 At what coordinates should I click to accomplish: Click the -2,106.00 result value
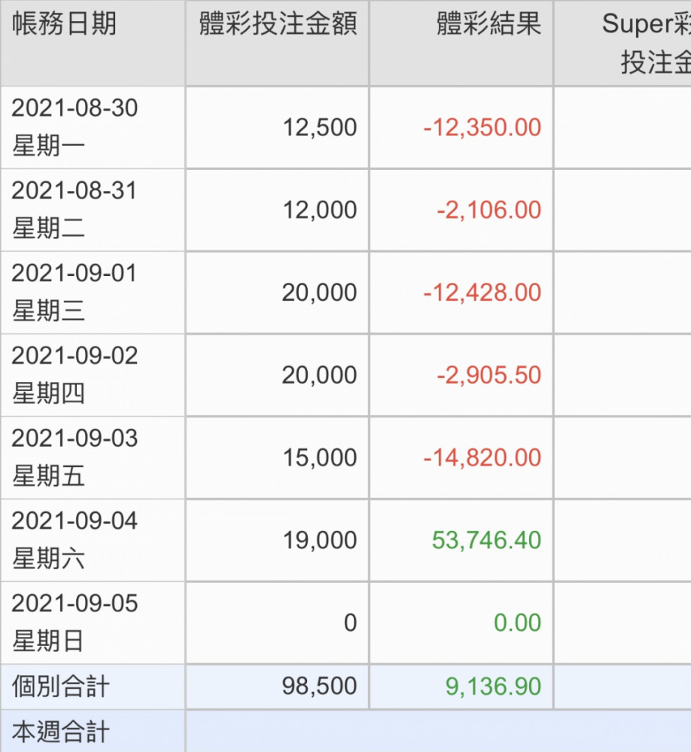pos(489,210)
